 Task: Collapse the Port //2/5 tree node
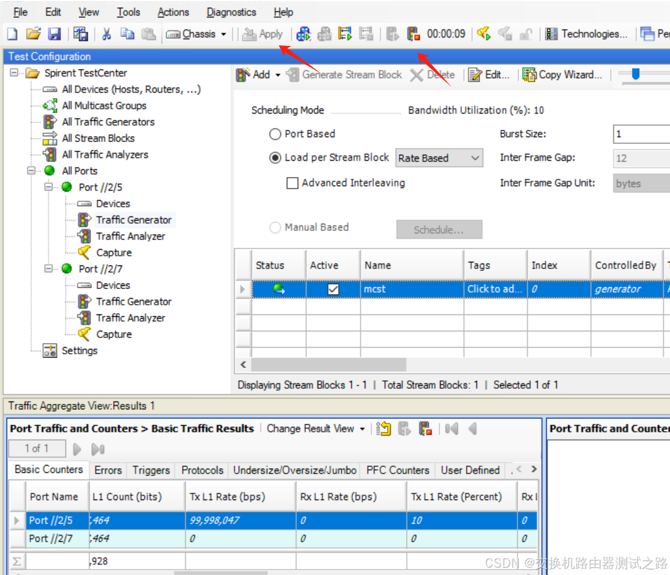coord(48,187)
